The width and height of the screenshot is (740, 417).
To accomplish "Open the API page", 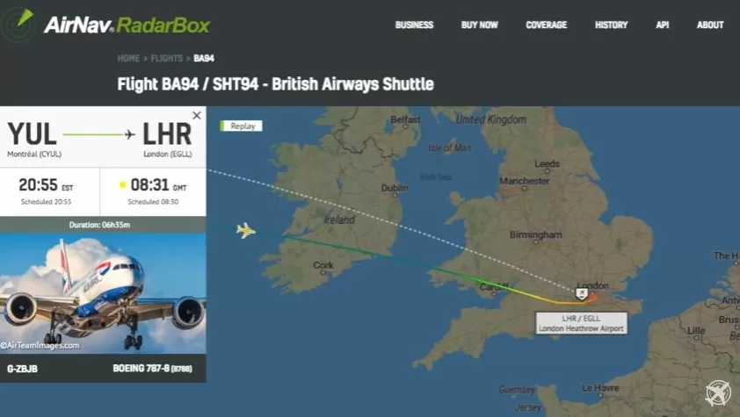I will point(662,25).
